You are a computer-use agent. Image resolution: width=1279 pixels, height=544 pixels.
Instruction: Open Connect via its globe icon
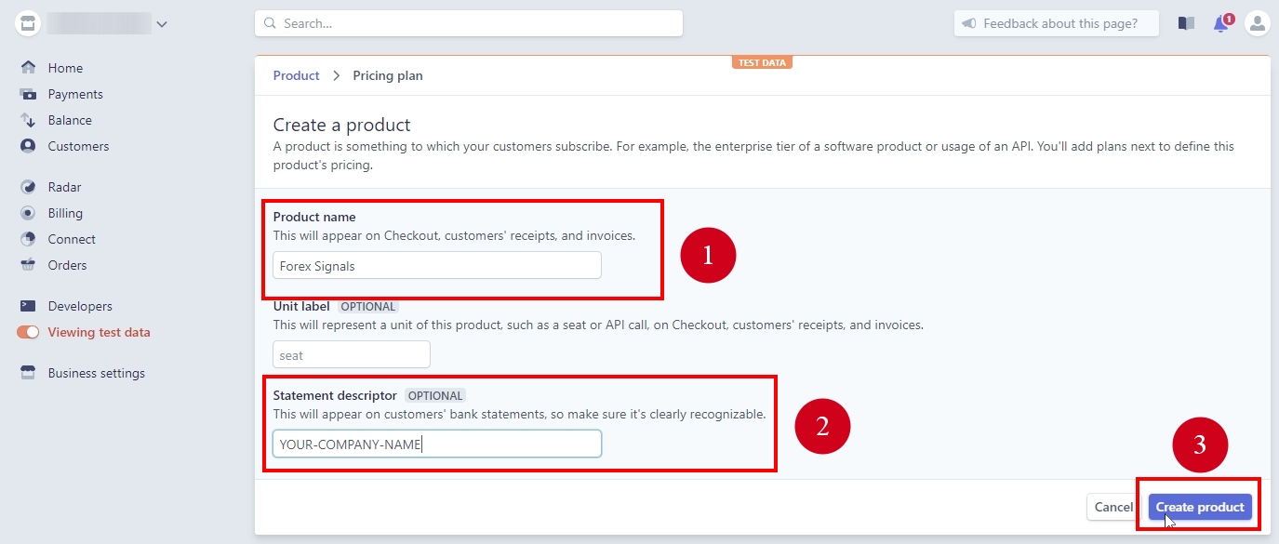(28, 239)
